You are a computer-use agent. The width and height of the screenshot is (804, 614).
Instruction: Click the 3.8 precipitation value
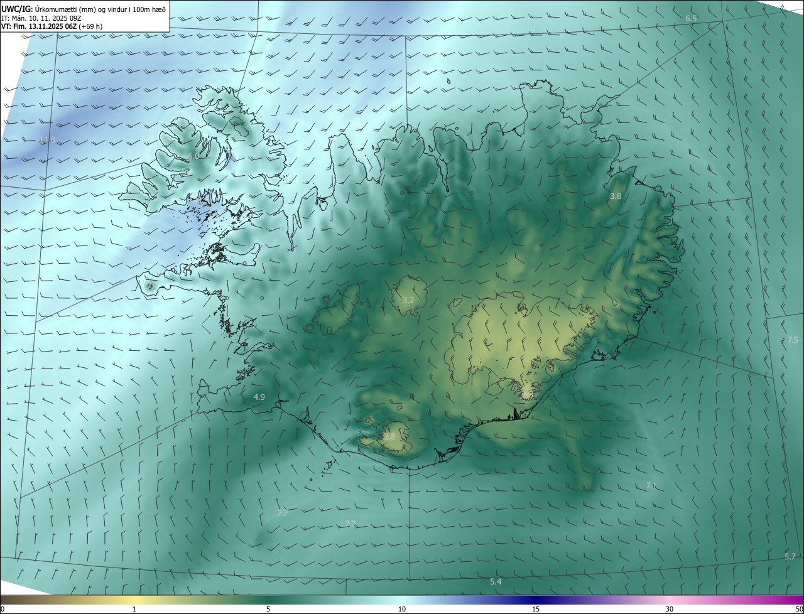(616, 197)
